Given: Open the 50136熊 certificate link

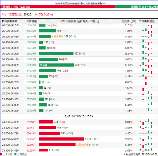Looking at the screenshot, I should tap(31, 111).
